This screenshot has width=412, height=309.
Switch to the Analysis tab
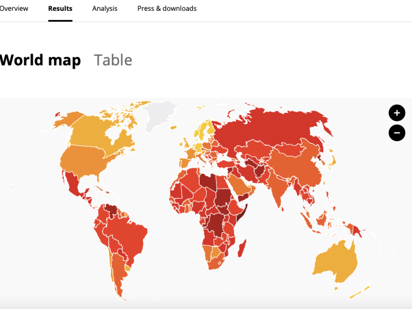(105, 8)
